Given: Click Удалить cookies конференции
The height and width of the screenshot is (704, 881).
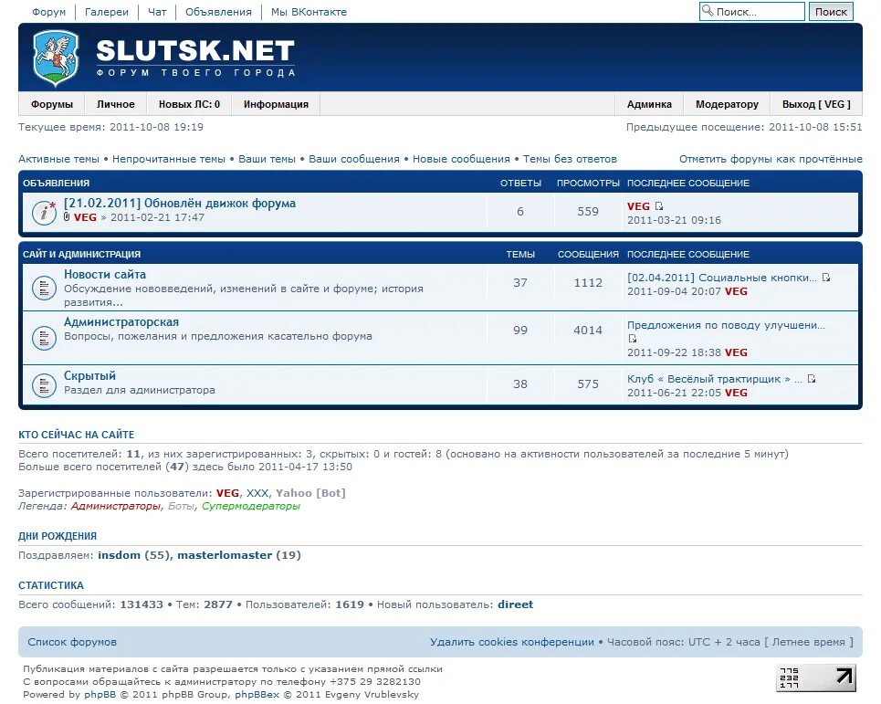Looking at the screenshot, I should pyautogui.click(x=512, y=642).
